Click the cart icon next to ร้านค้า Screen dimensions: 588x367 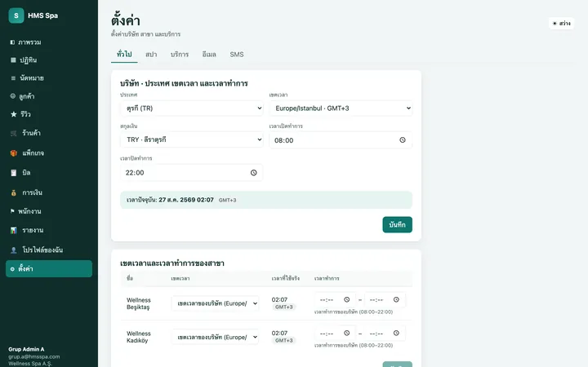(14, 133)
